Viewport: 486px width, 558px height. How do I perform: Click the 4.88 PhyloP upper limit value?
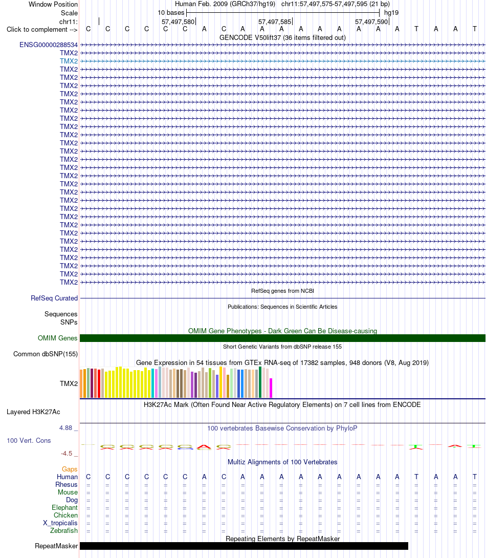(x=66, y=428)
